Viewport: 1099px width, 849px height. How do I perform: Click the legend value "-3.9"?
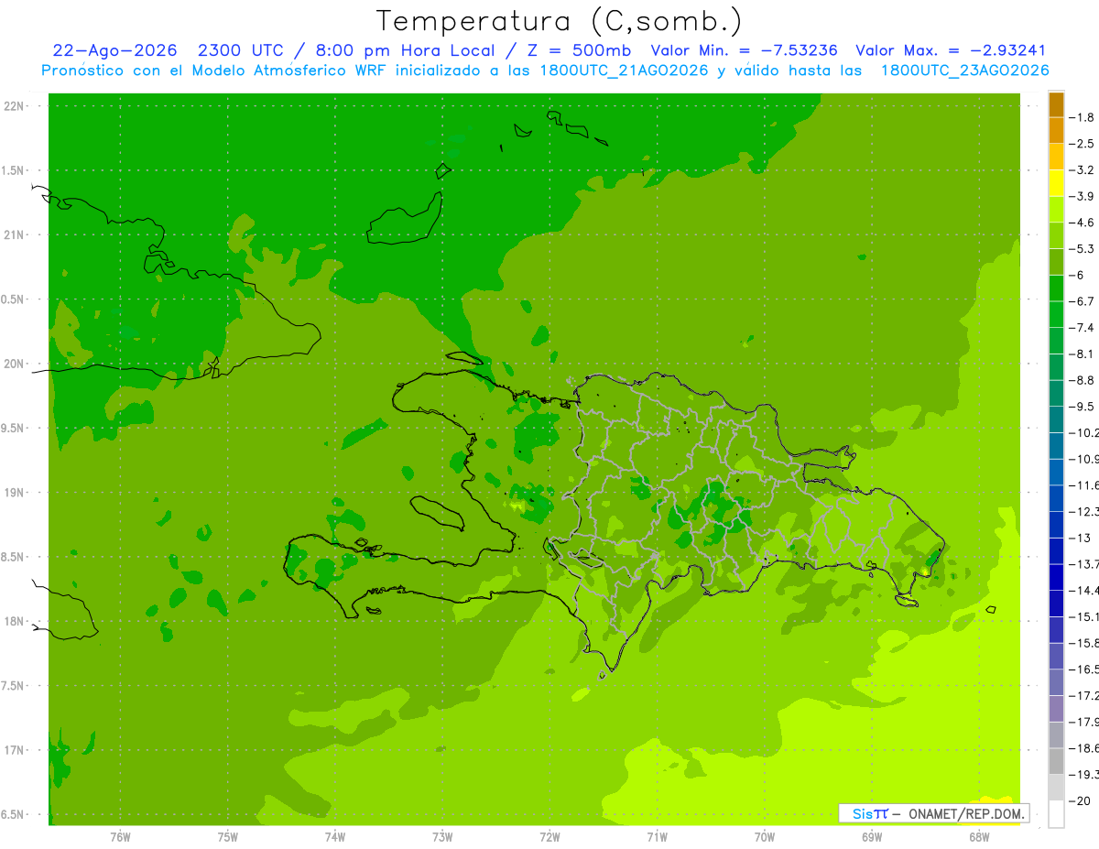tap(1083, 196)
